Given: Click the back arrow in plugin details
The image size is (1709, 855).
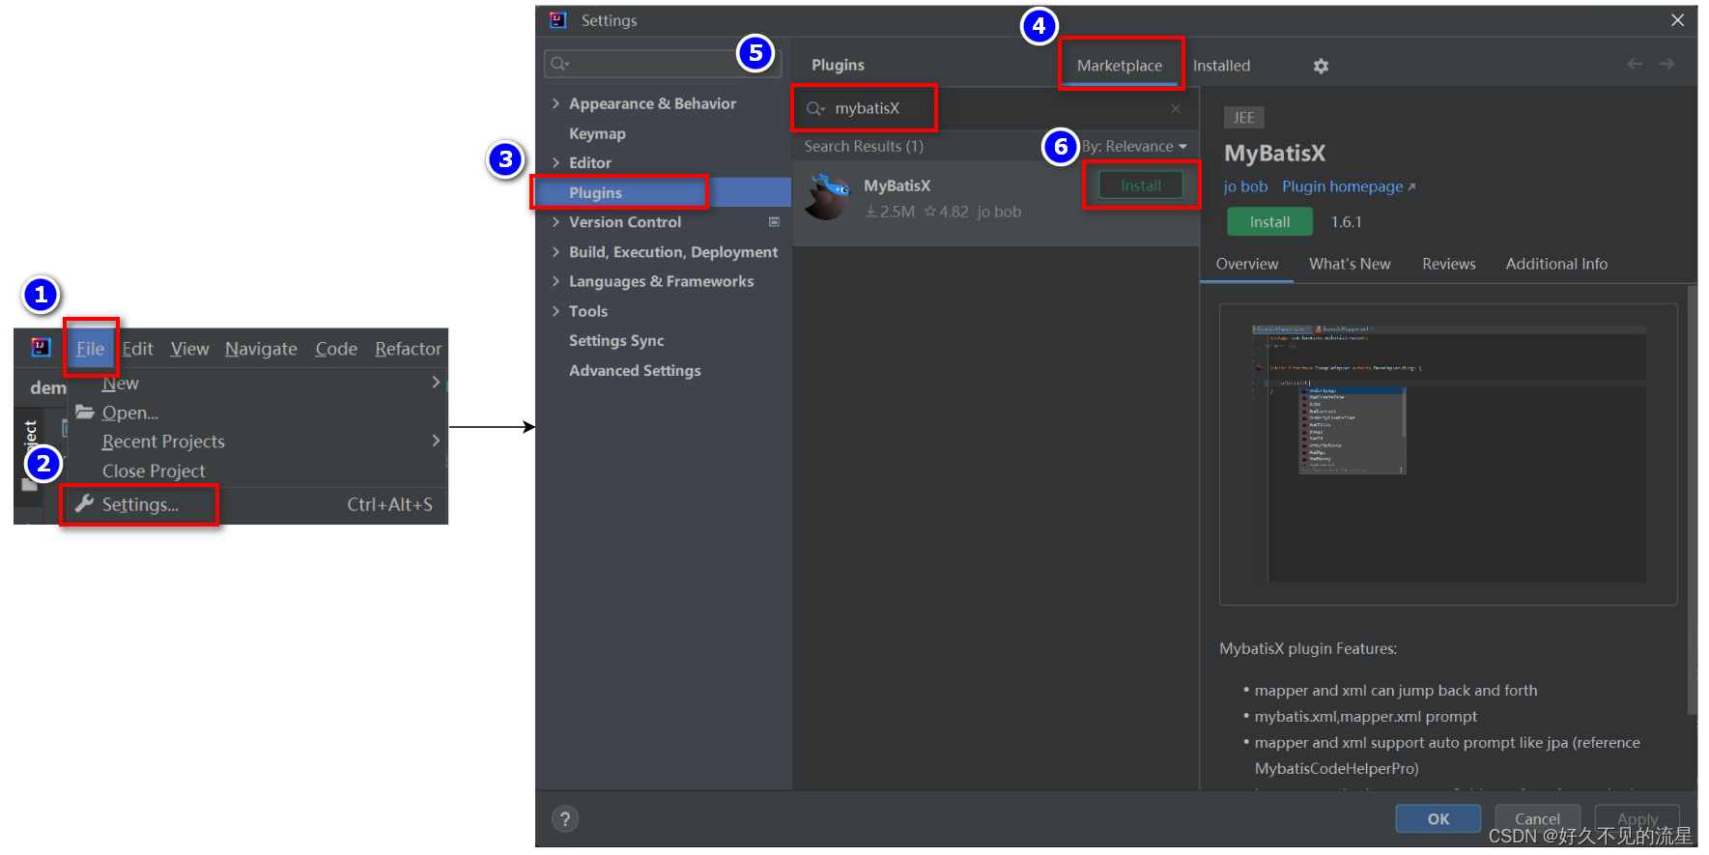Looking at the screenshot, I should (1635, 64).
